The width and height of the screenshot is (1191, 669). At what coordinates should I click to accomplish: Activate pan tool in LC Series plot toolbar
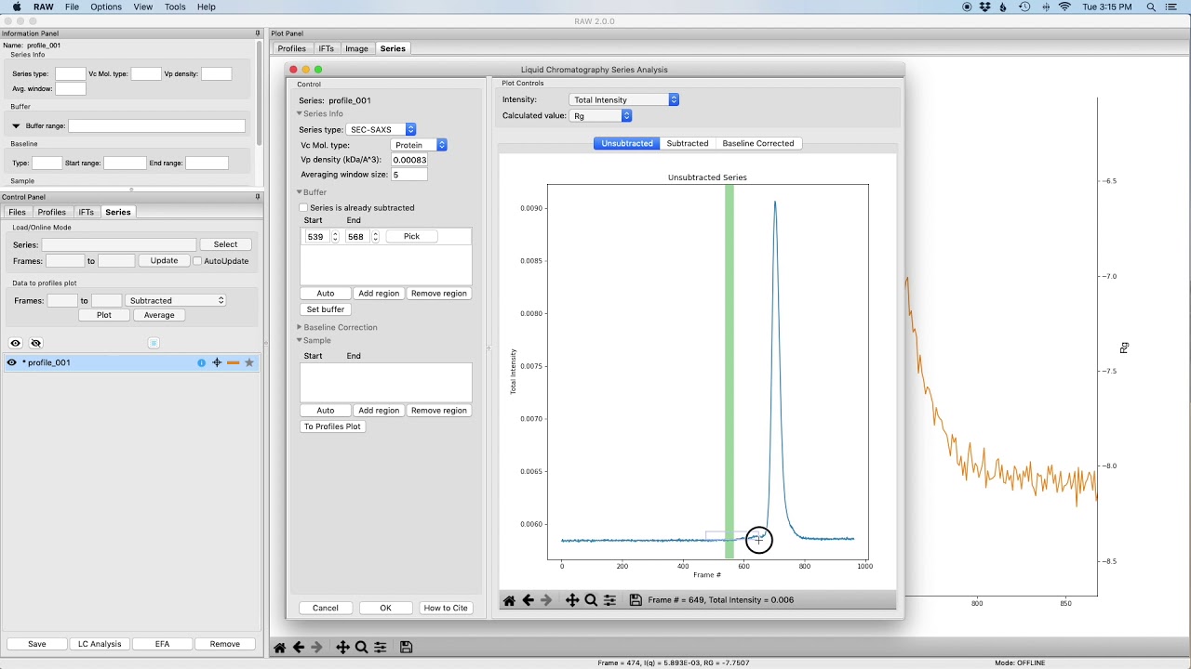[572, 600]
